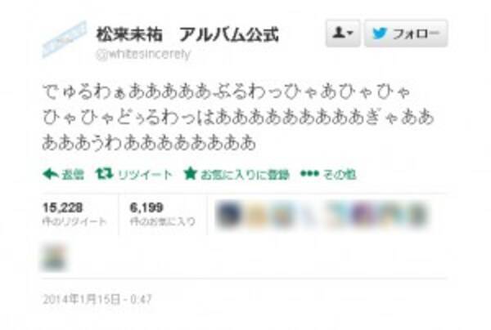Open the @whitesincerely handle link
Viewport: 491px width, 330px height.
[143, 55]
